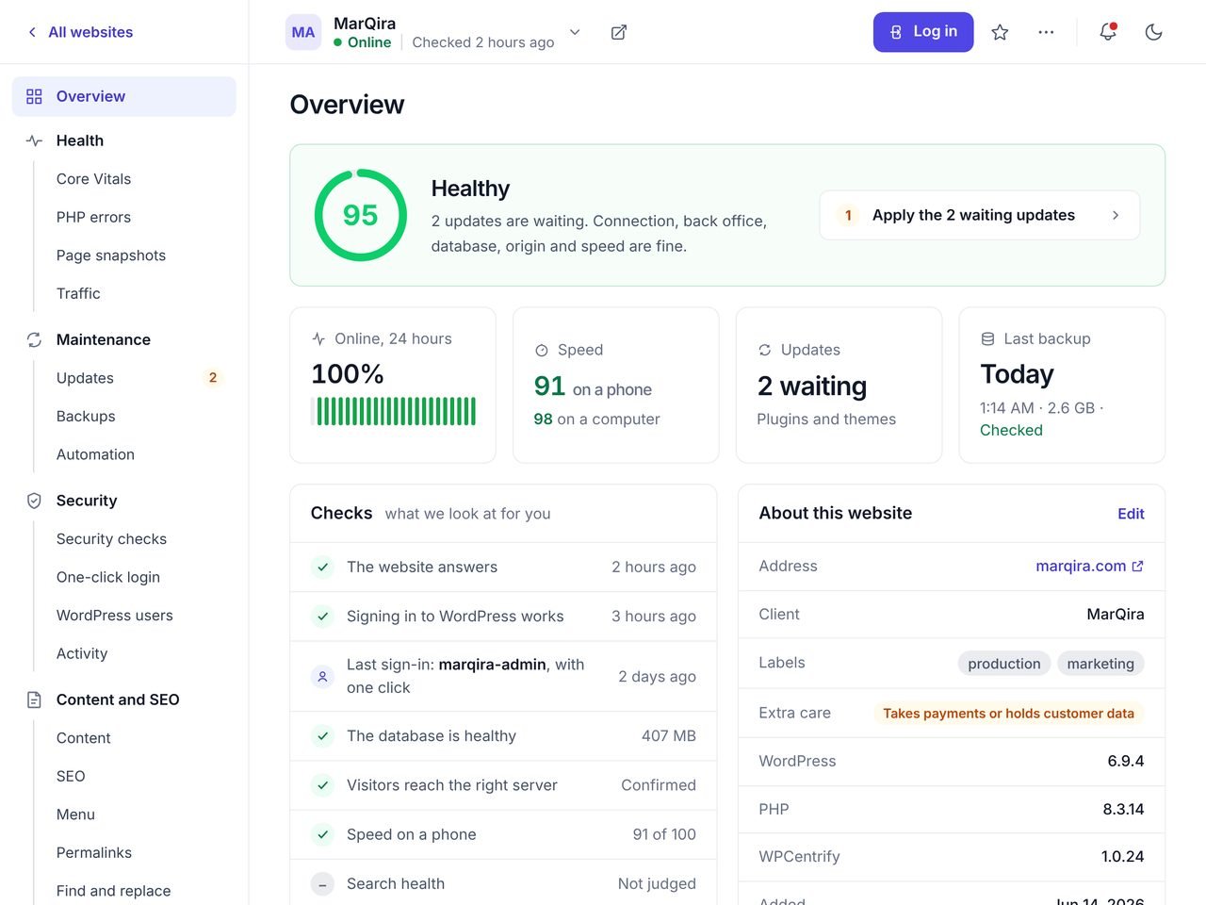Click the Speed gauge icon on card
Viewport: 1206px width, 905px height.
tap(542, 350)
